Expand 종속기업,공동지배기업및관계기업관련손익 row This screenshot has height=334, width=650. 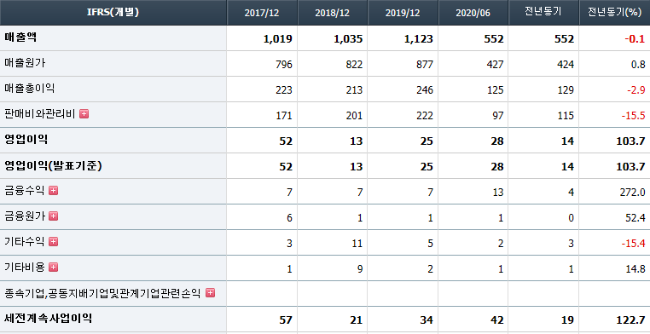[210, 293]
